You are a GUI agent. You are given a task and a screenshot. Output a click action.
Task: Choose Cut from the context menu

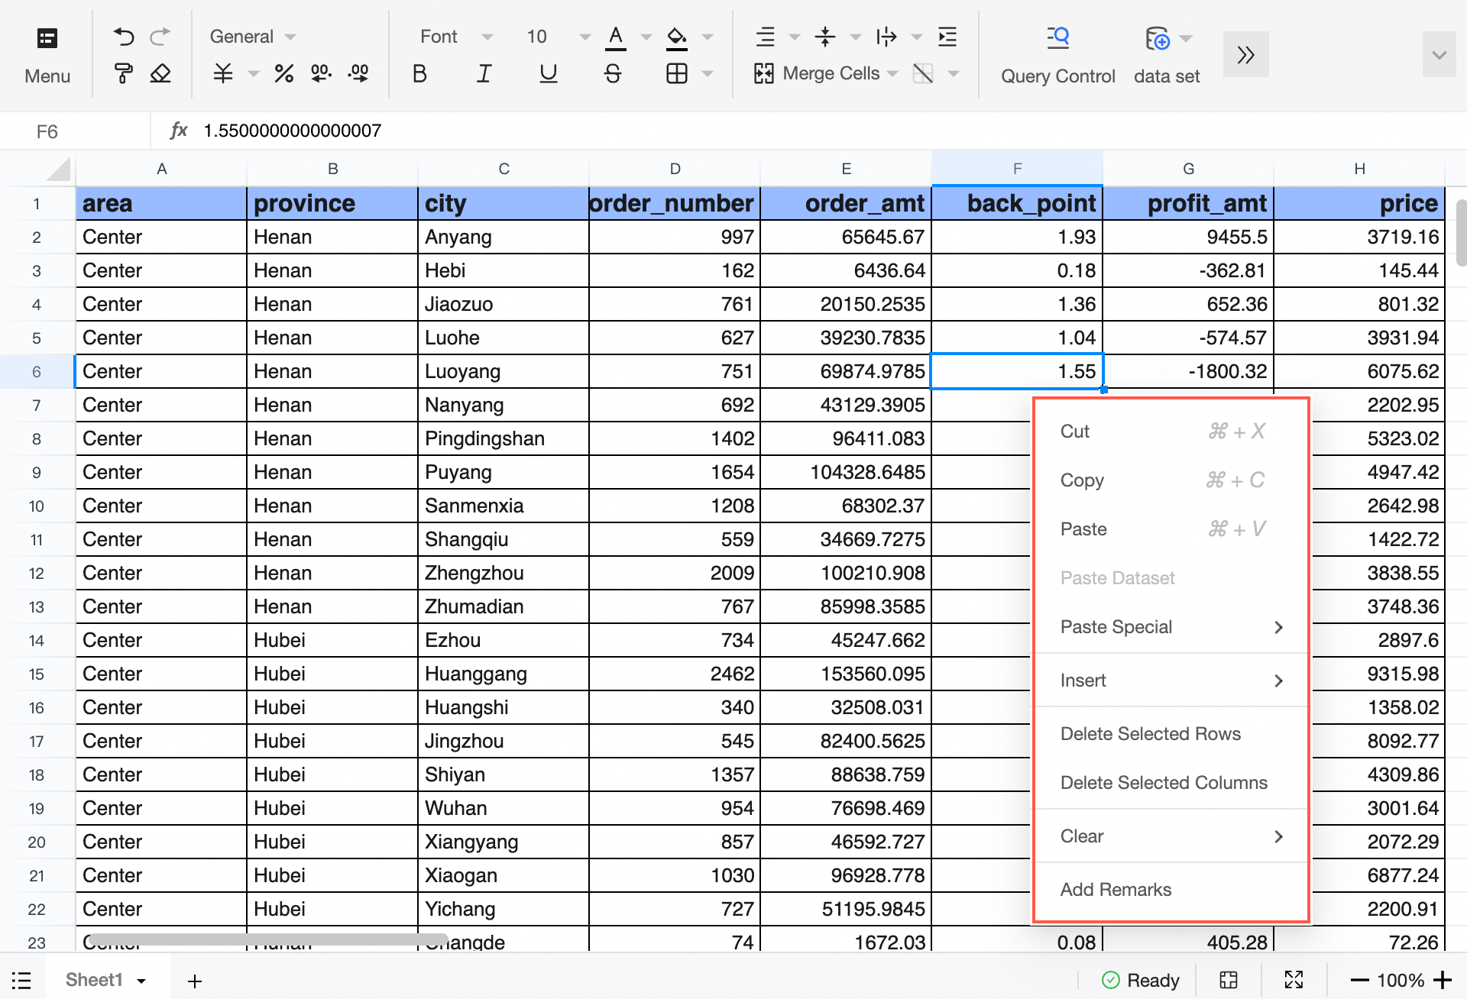pyautogui.click(x=1171, y=432)
